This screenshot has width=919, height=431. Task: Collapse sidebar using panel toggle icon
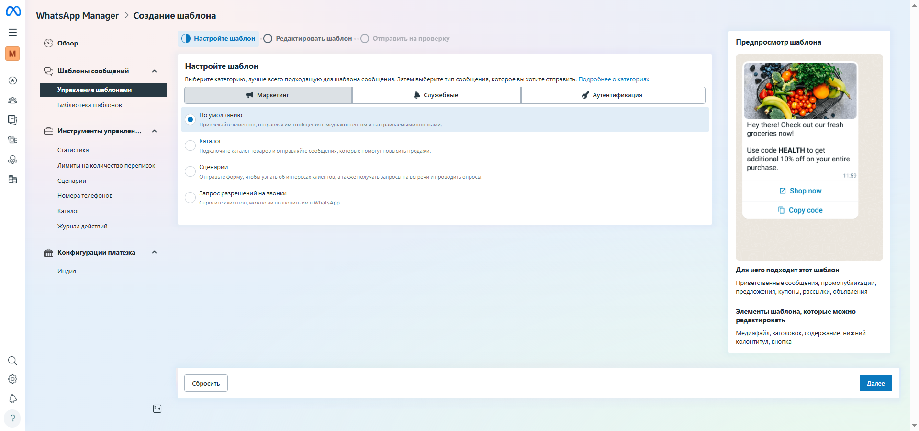pos(157,408)
